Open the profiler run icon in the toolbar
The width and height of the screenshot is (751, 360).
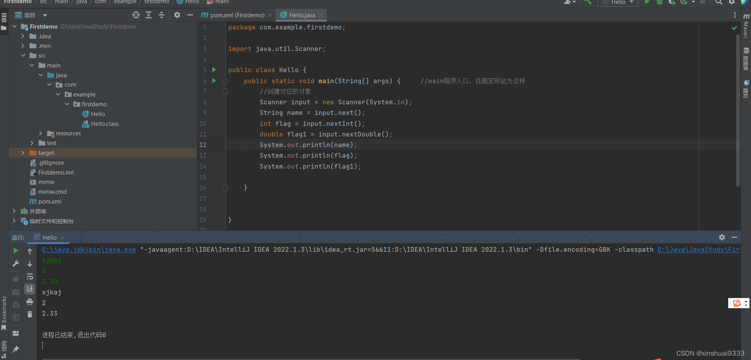point(684,2)
